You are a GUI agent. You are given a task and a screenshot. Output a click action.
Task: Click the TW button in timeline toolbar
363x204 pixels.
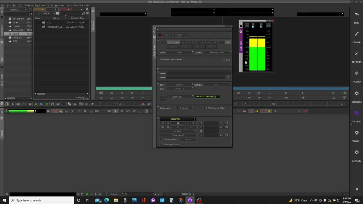[273, 104]
